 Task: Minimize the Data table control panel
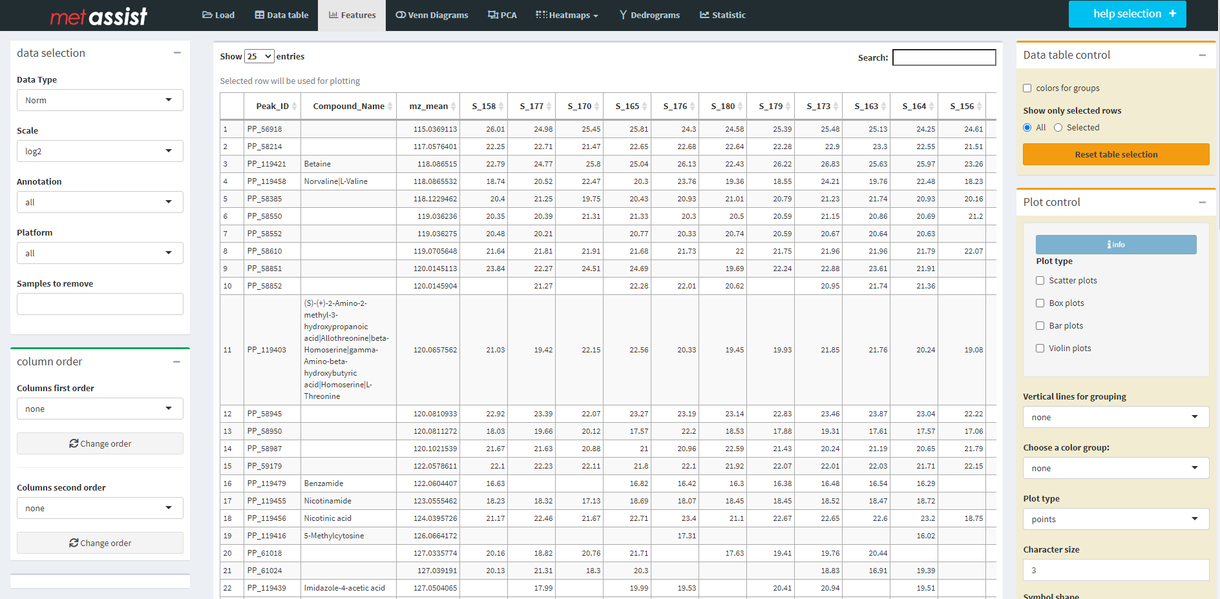pyautogui.click(x=1202, y=56)
